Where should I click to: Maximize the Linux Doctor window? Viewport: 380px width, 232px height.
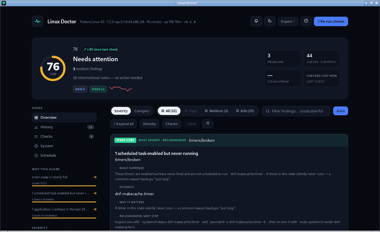371,3
